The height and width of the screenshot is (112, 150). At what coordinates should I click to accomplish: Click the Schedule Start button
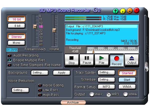click(127, 80)
